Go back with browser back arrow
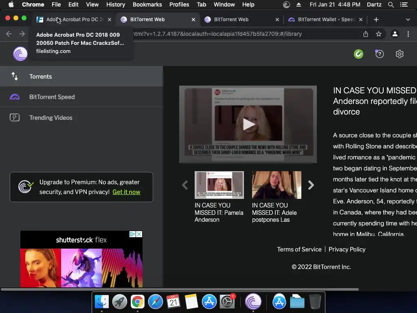 click(x=9, y=34)
